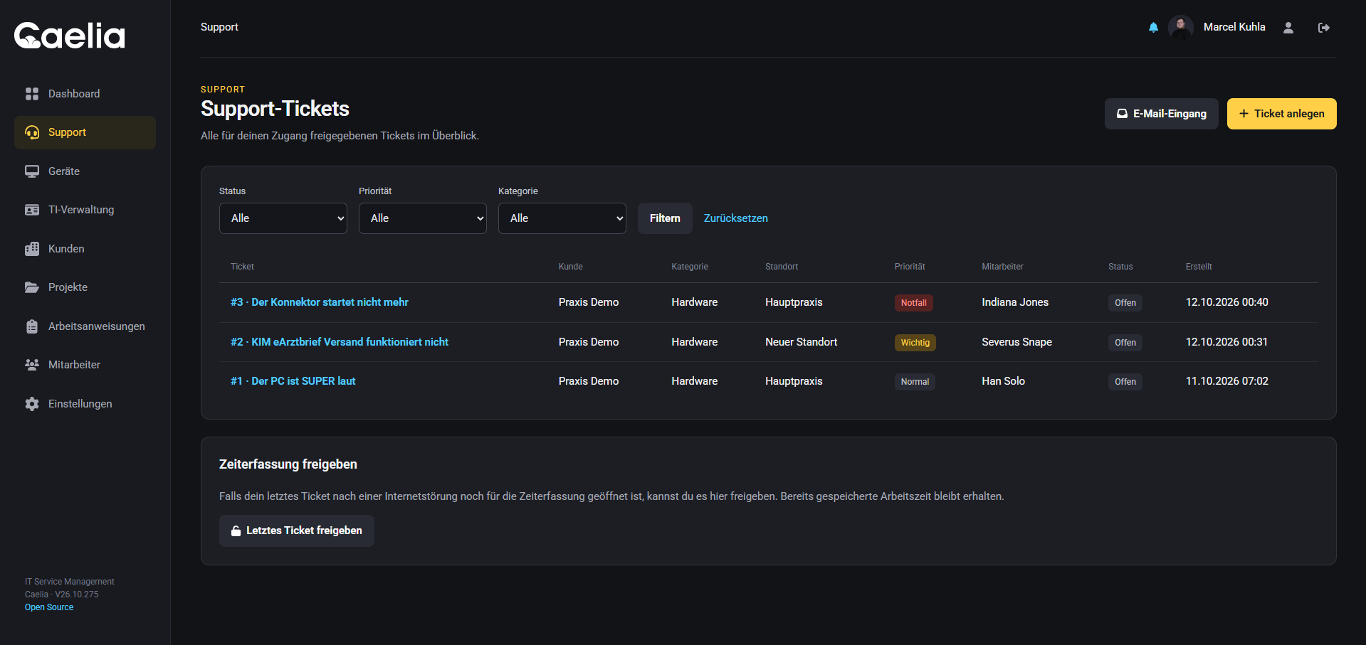Image resolution: width=1366 pixels, height=645 pixels.
Task: Click Han Solo in Mitarbeiter column
Action: (1004, 381)
